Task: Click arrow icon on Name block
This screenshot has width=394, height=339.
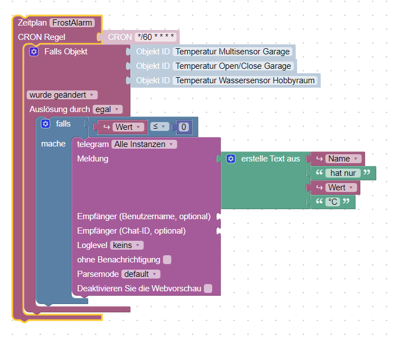Action: coord(319,159)
